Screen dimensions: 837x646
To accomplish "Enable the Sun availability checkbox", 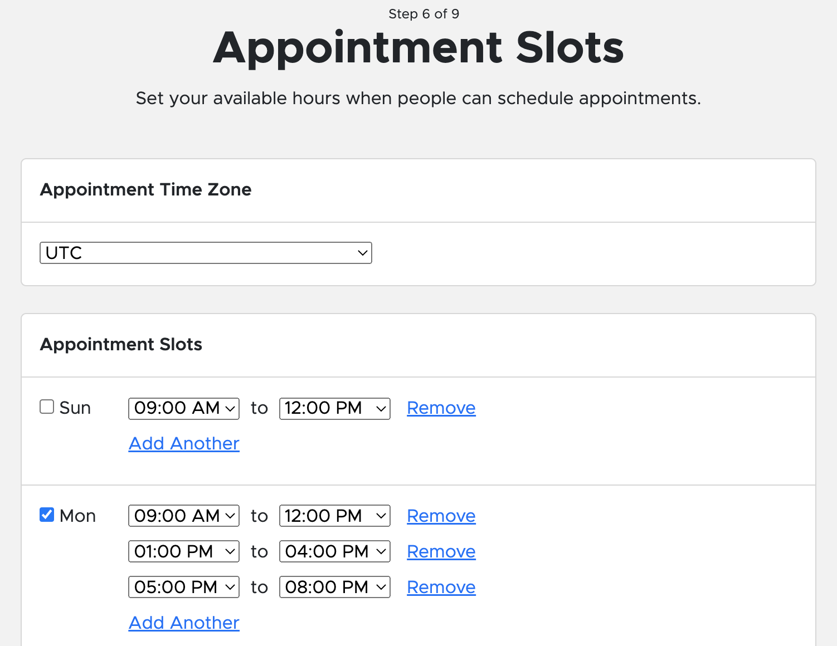I will pyautogui.click(x=47, y=407).
